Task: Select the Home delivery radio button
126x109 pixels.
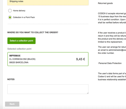Action: pyautogui.click(x=10, y=11)
